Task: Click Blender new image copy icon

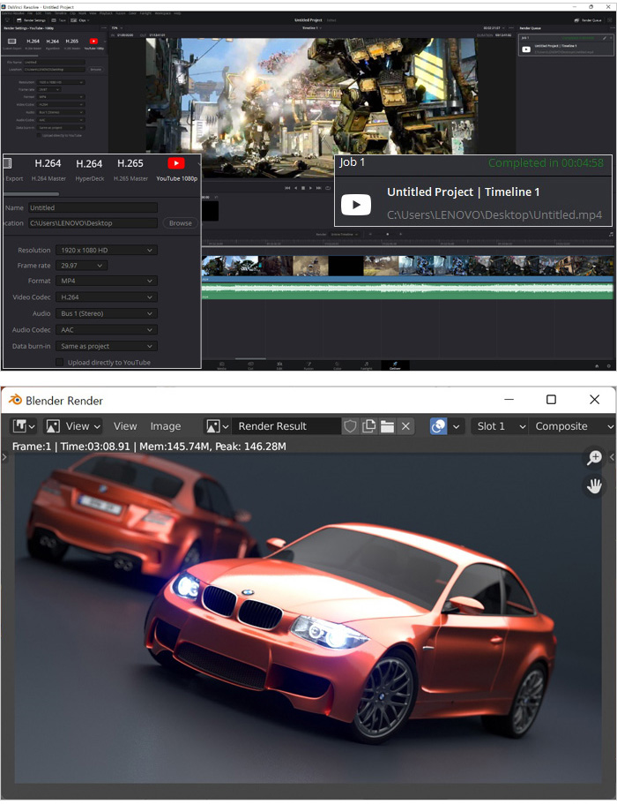Action: (x=368, y=426)
